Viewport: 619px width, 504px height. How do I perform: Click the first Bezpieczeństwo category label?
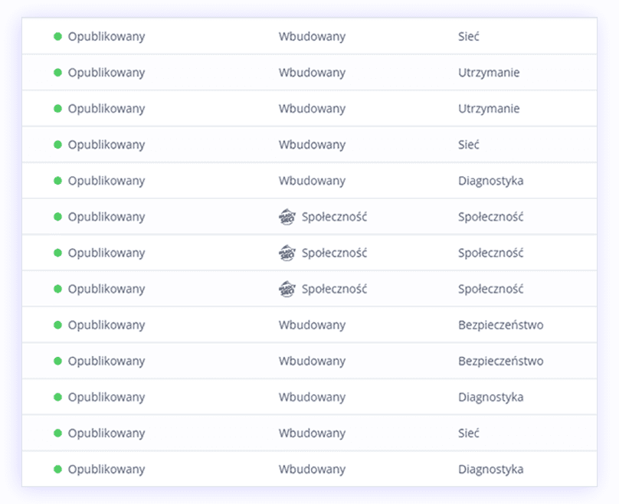500,325
